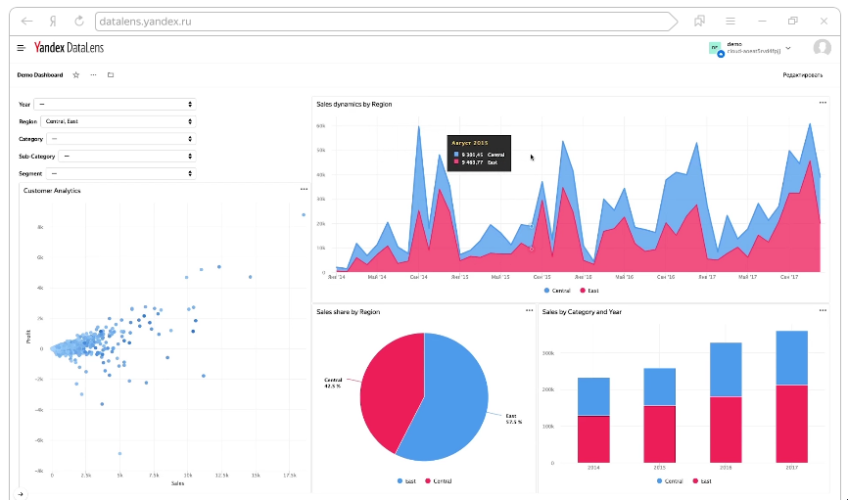Click the demo cloud account icon
The image size is (848, 500).
(x=716, y=49)
